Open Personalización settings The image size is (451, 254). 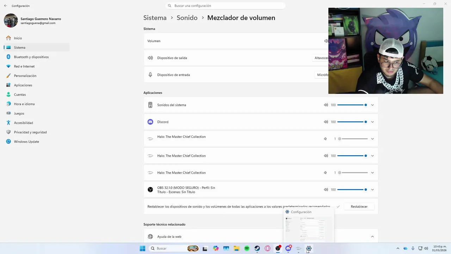point(37,76)
